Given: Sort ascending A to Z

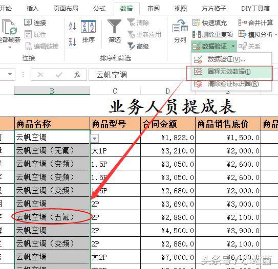Looking at the screenshot, I should coord(72,26).
